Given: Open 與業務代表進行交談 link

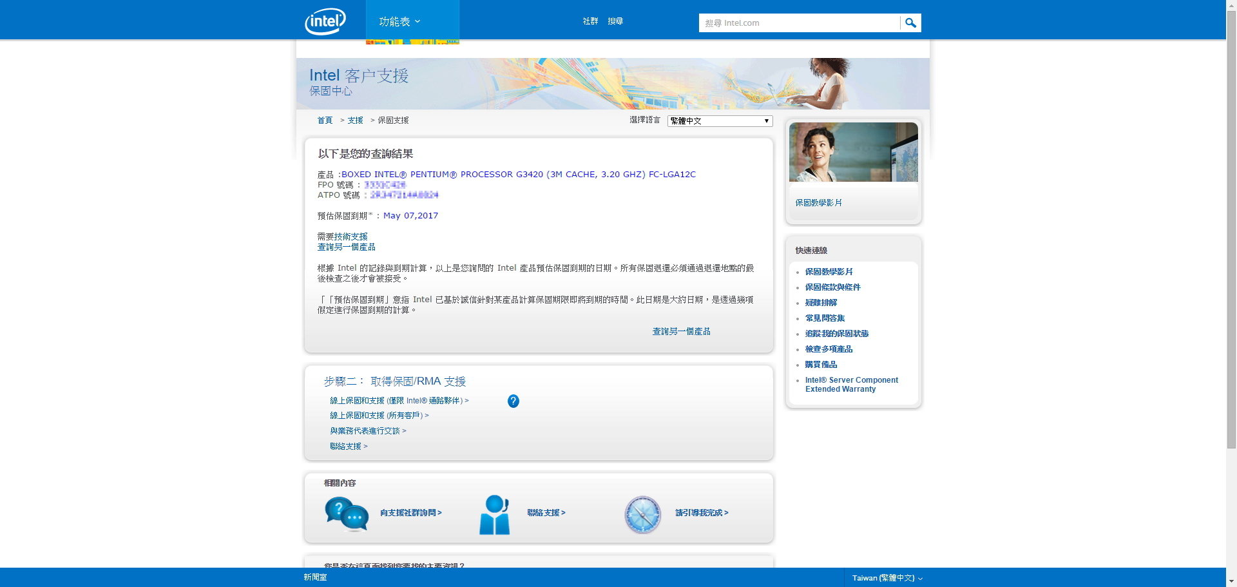Looking at the screenshot, I should click(x=368, y=431).
